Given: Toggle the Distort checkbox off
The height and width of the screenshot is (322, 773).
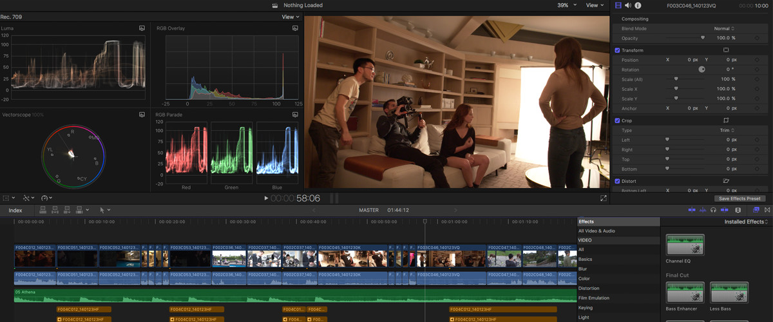Looking at the screenshot, I should pos(617,181).
